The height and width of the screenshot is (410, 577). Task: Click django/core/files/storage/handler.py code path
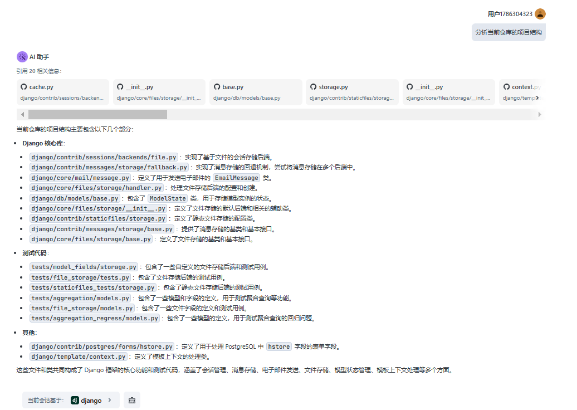96,188
